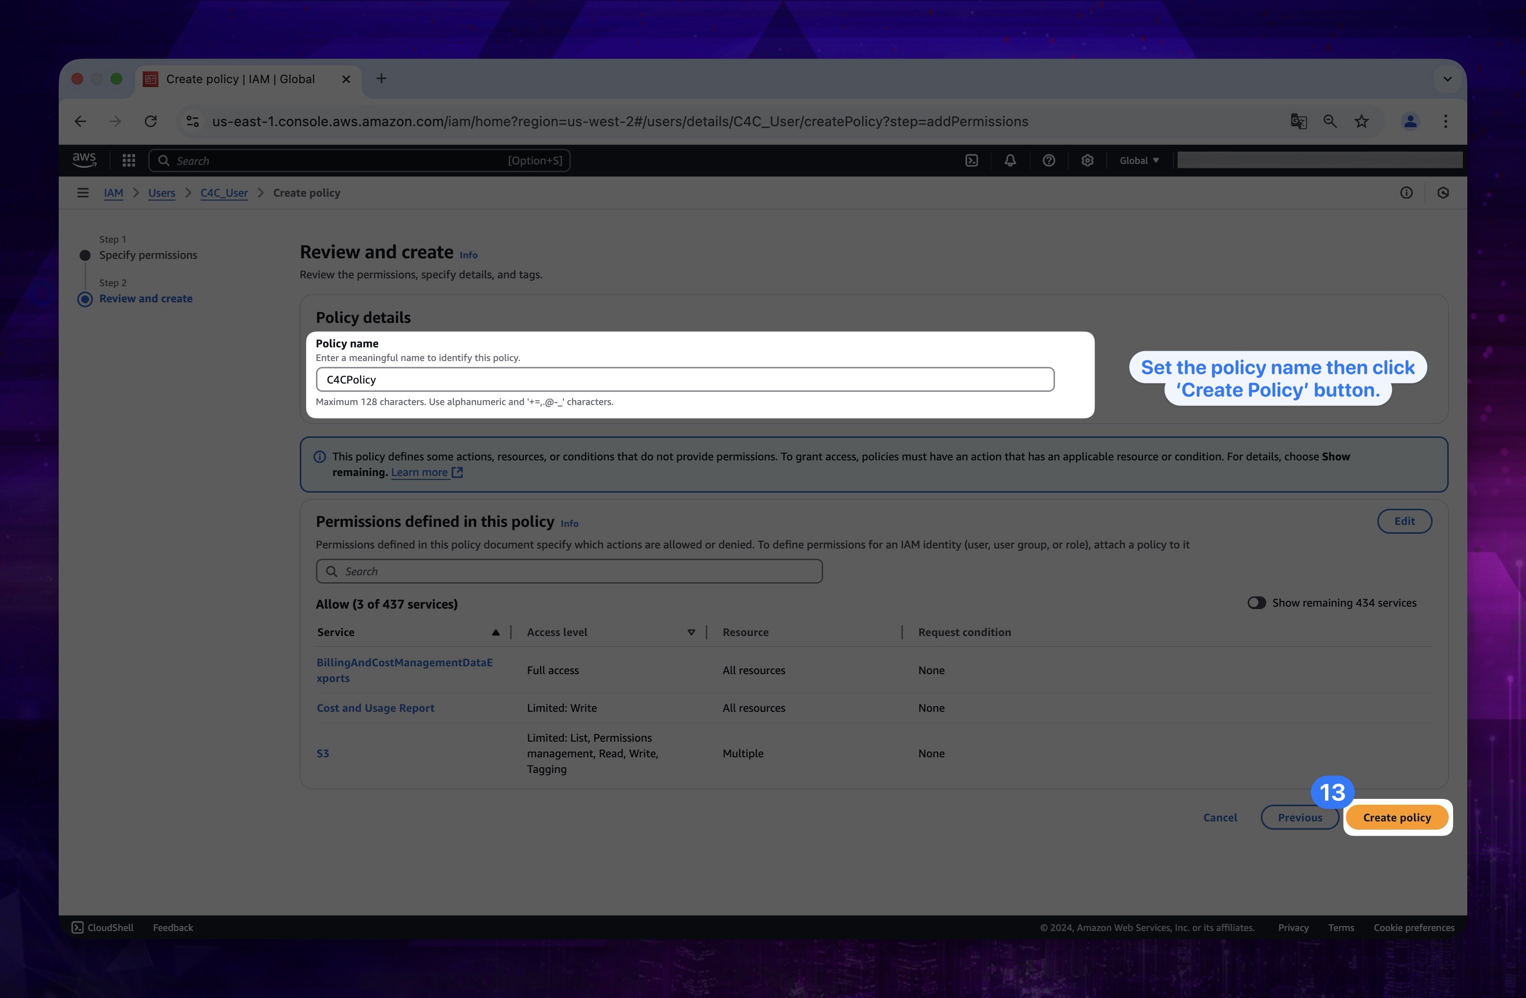Screen dimensions: 1526x998
Task: Go to the IAM breadcrumb link
Action: (113, 192)
